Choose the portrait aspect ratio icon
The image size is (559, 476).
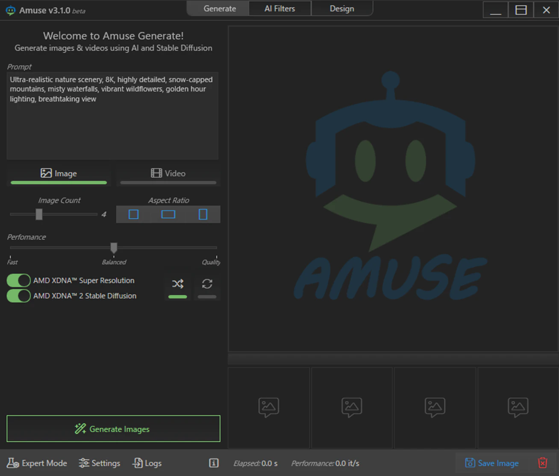point(203,214)
